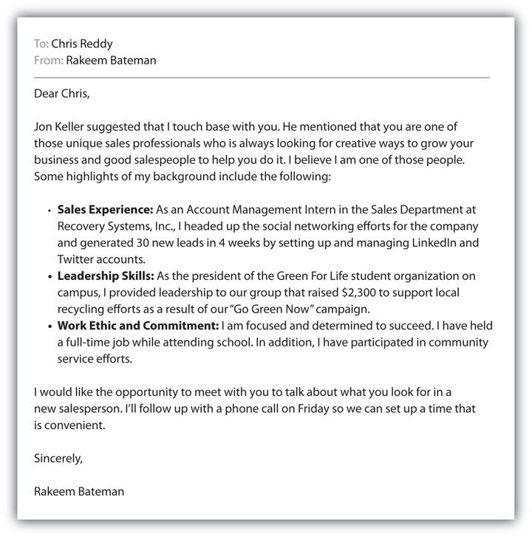Screen dimensions: 532x537
Task: Click the Rakeem Bateman signature at the bottom
Action: point(79,491)
